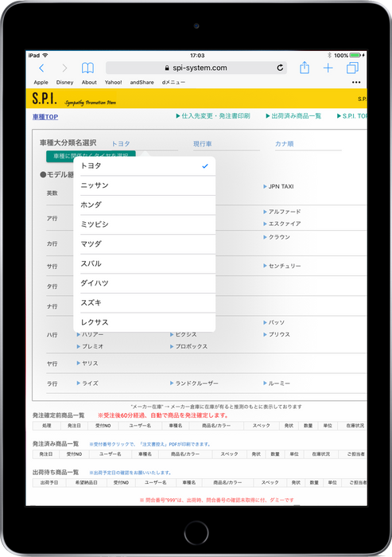
Task: Open the ランドクルーザー model
Action: (x=194, y=384)
